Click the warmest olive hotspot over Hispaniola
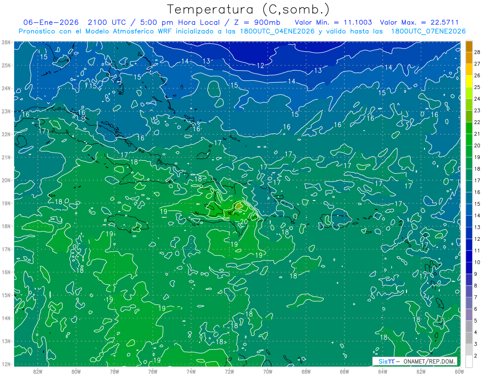This screenshot has width=488, height=377. click(x=239, y=206)
